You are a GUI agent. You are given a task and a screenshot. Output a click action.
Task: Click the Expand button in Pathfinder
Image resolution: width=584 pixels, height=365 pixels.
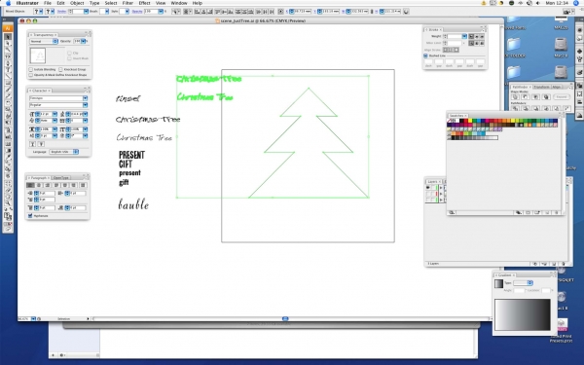click(561, 96)
